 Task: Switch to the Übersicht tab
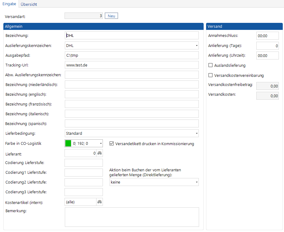(29, 4)
